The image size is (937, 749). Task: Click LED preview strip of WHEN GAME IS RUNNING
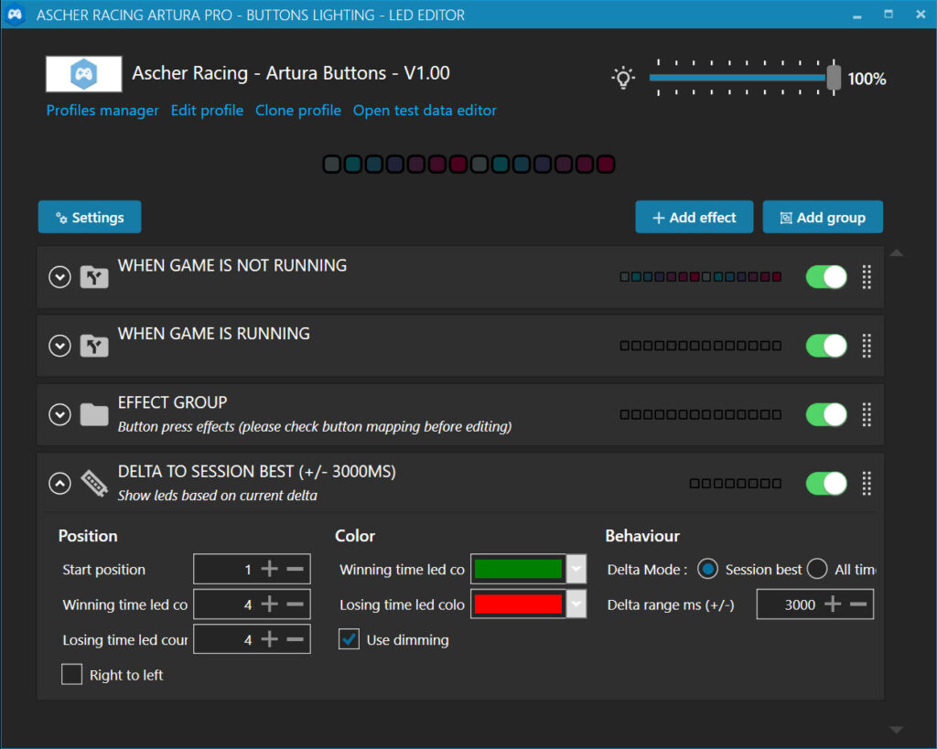[700, 346]
